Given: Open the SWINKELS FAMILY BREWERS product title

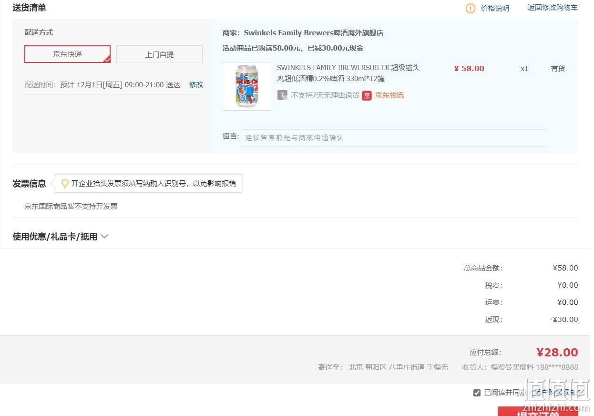Looking at the screenshot, I should pyautogui.click(x=348, y=73).
